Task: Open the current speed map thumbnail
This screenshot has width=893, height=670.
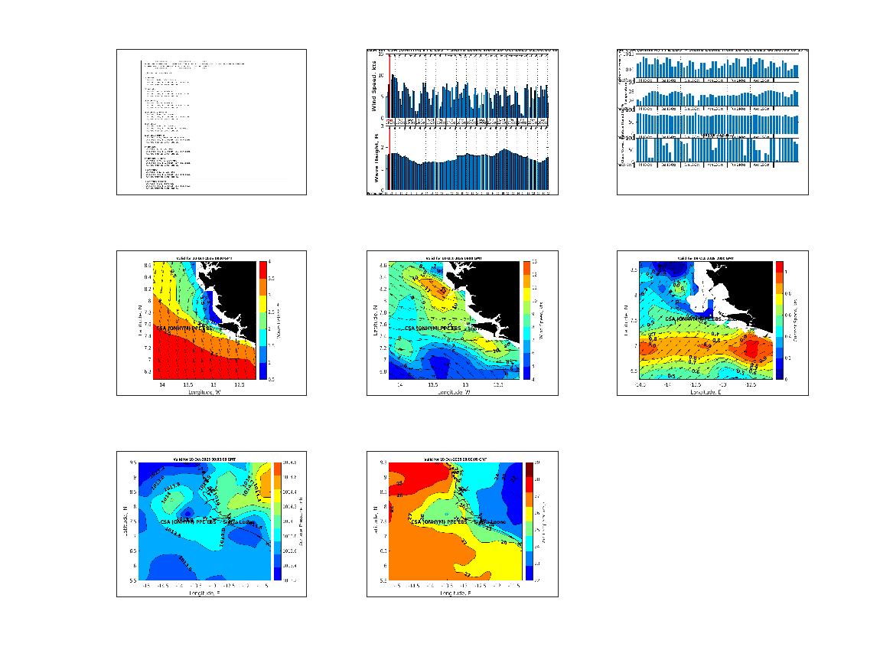Action: tap(712, 323)
